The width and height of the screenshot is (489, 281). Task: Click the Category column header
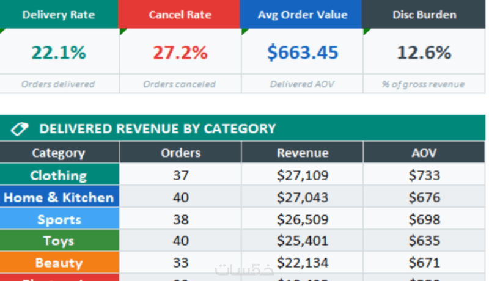tap(59, 153)
